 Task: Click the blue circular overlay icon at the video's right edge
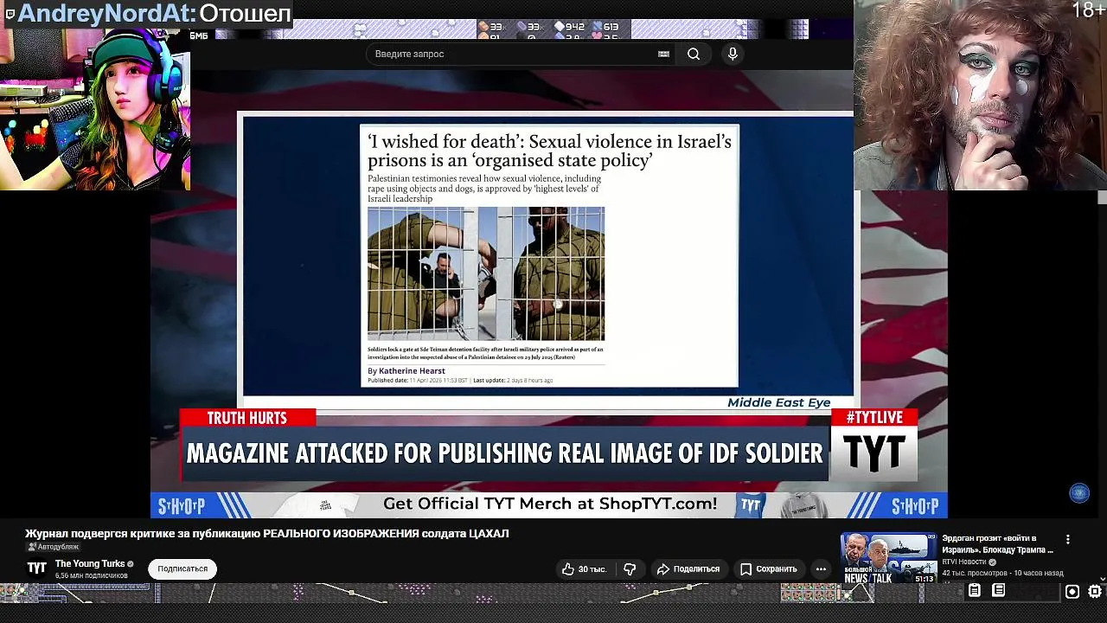(x=1078, y=492)
